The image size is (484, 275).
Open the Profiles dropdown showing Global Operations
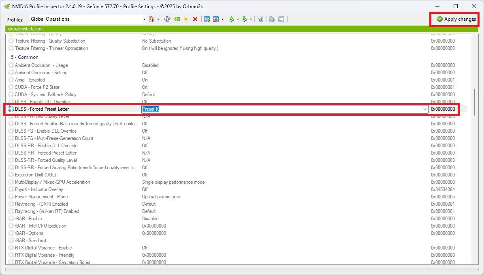pyautogui.click(x=88, y=19)
